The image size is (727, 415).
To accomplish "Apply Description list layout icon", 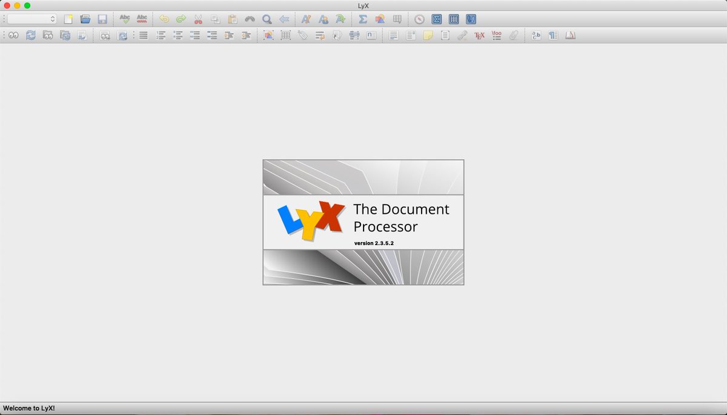I will [212, 36].
